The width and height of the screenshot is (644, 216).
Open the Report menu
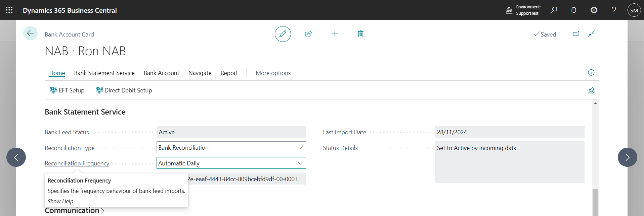229,73
